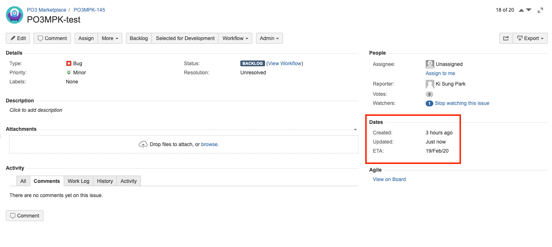552x247 pixels.
Task: Open the Admin dropdown menu
Action: (269, 38)
